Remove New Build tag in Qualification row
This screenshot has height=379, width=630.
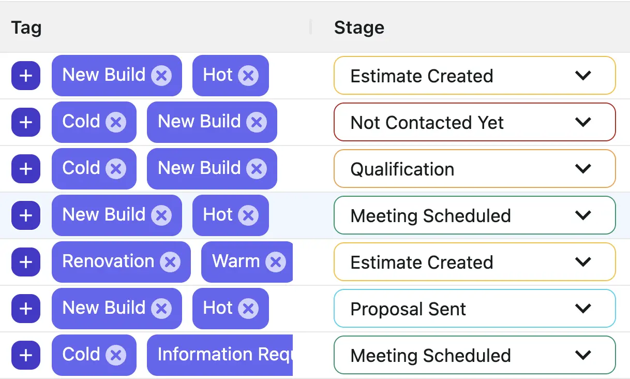coord(257,169)
